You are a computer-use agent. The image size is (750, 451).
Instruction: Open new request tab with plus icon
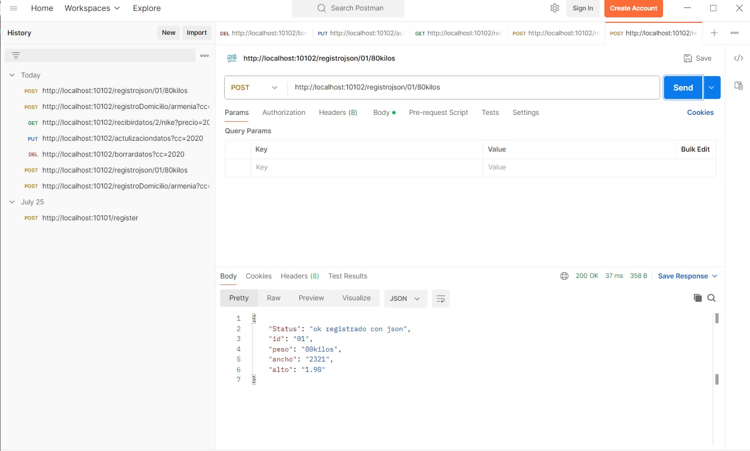(x=714, y=33)
